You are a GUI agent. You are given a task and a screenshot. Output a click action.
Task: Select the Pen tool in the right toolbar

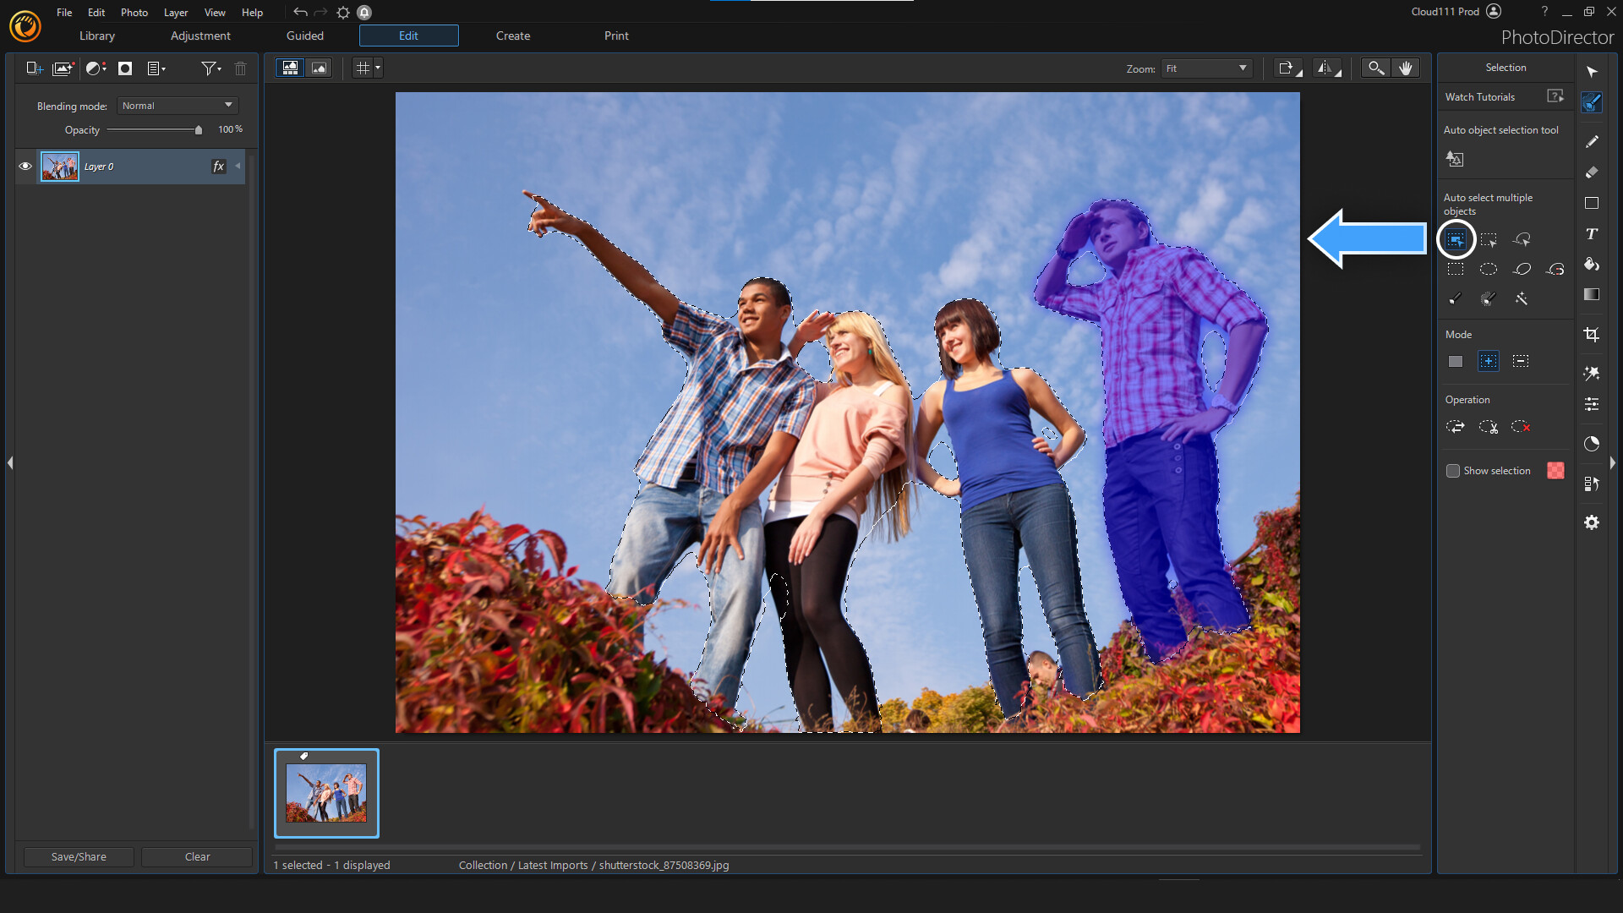(x=1593, y=140)
